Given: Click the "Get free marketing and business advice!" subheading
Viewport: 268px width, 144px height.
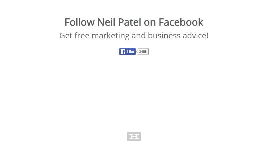Looking at the screenshot, I should pos(134,36).
